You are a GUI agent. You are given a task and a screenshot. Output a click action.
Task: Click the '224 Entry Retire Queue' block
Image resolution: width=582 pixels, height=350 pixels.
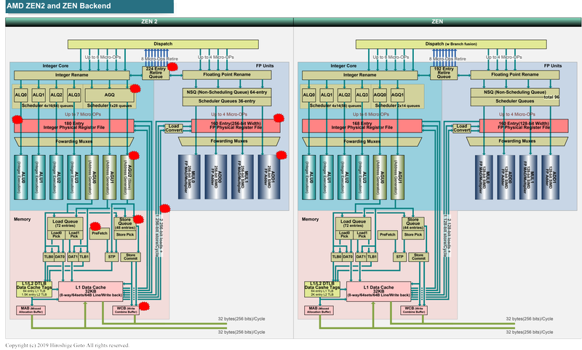[x=156, y=73]
